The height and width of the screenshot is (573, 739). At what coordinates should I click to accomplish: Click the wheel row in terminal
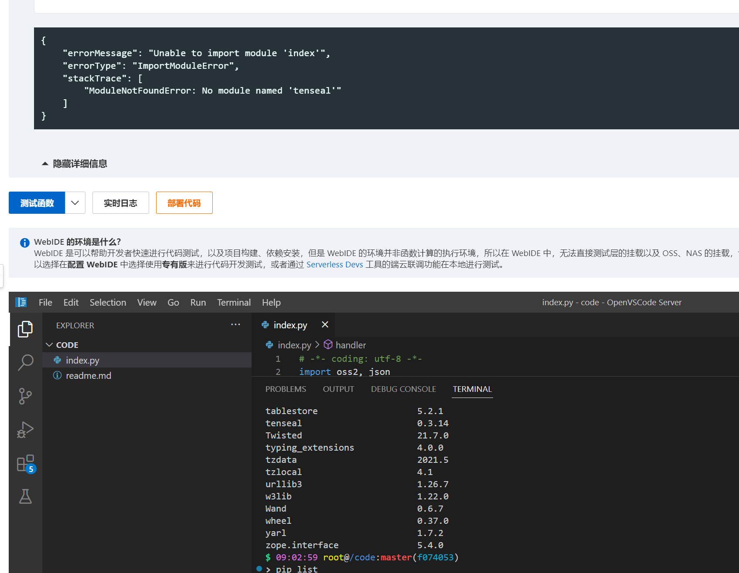click(x=357, y=520)
